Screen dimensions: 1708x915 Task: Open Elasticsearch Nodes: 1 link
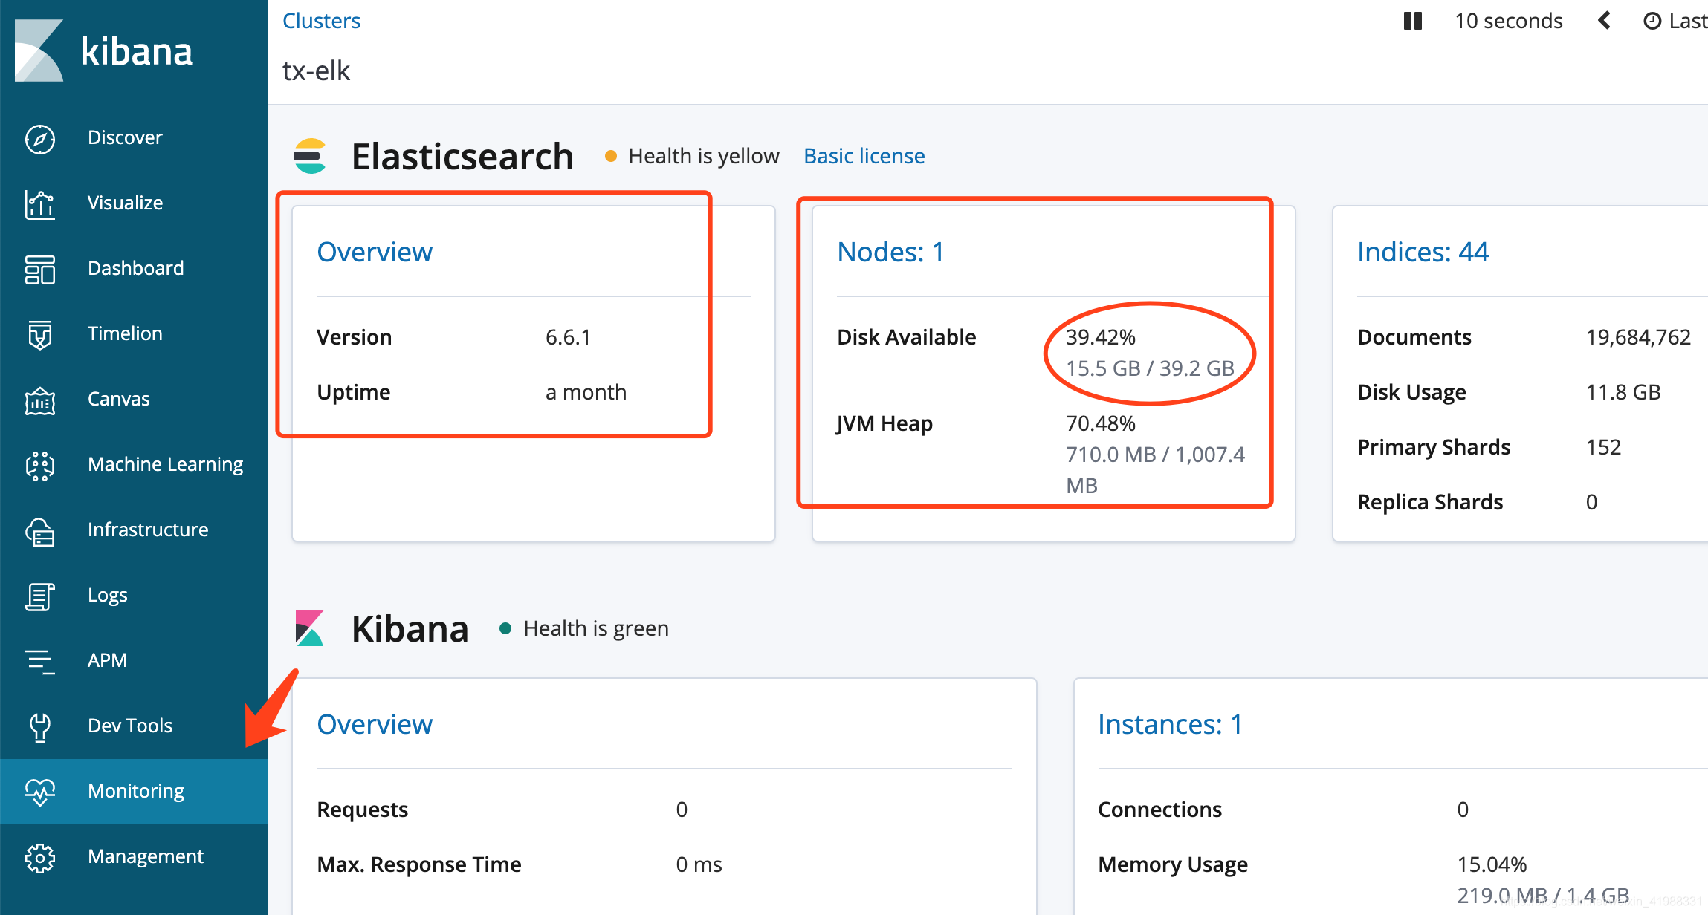[x=890, y=253]
